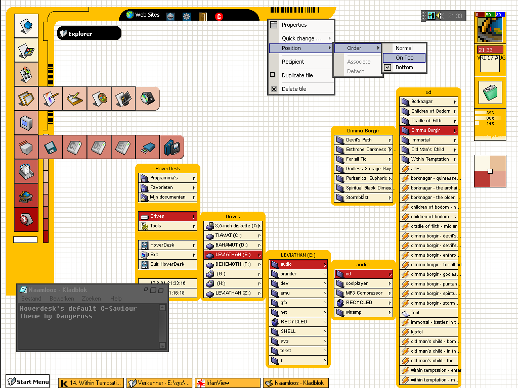The image size is (518, 388).
Task: Expand Mijn documenten submenu
Action: point(167,197)
